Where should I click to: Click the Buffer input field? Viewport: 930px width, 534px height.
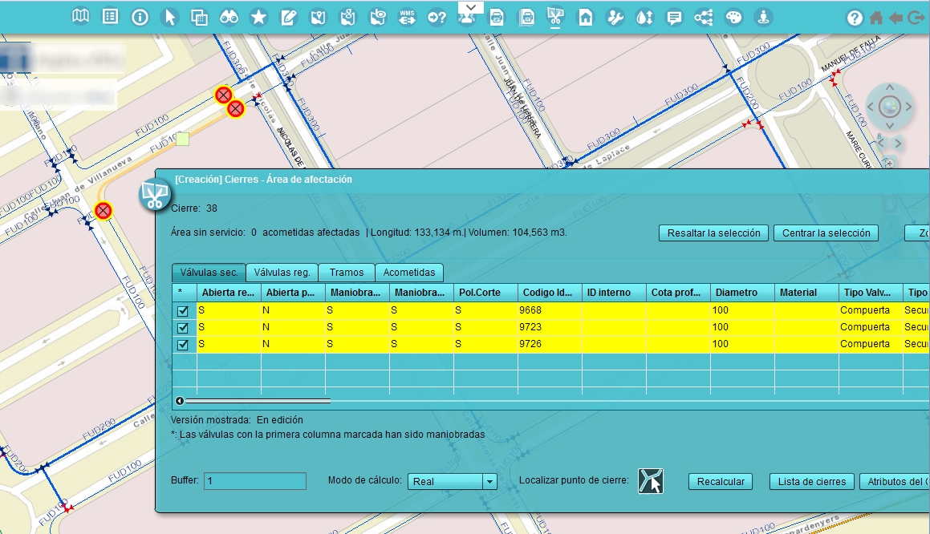[254, 481]
